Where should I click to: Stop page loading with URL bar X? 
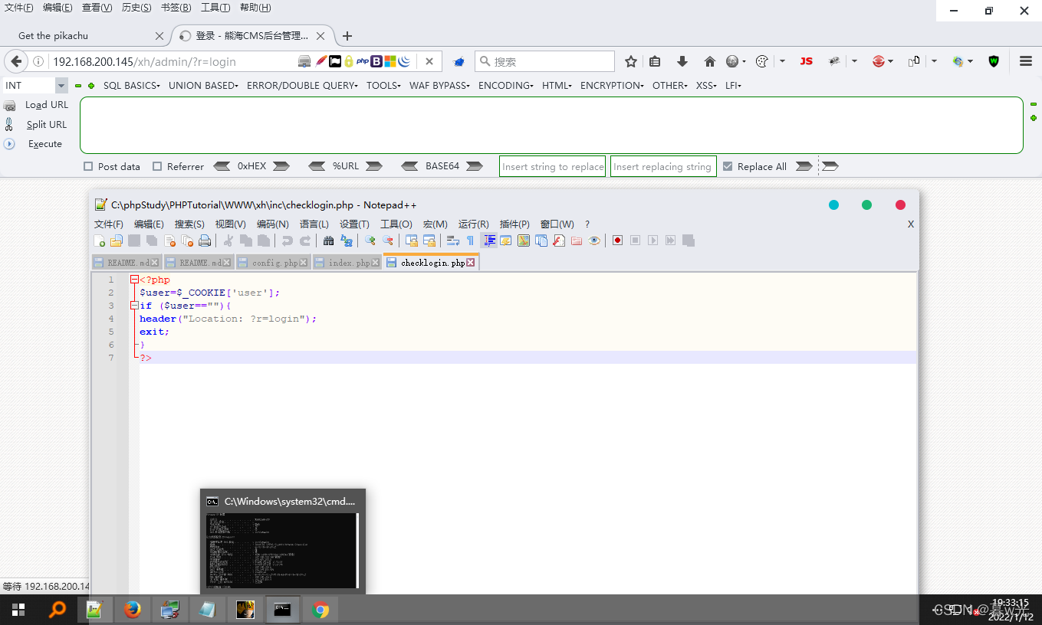click(429, 61)
